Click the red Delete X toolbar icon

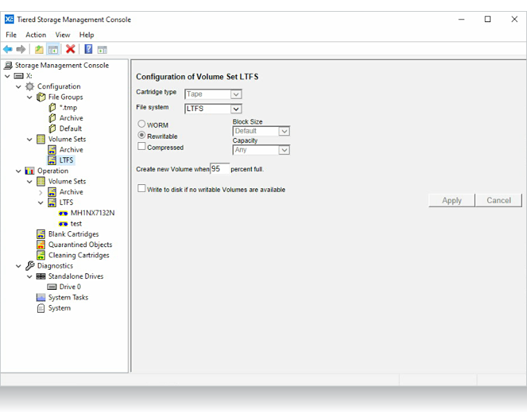pyautogui.click(x=70, y=49)
